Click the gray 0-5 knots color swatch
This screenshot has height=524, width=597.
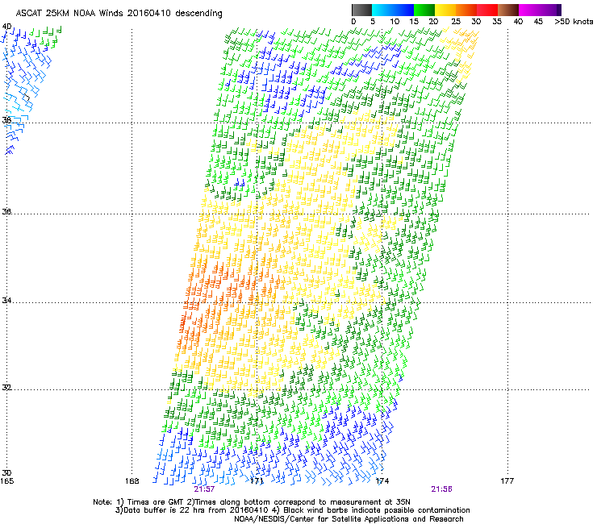coord(361,10)
